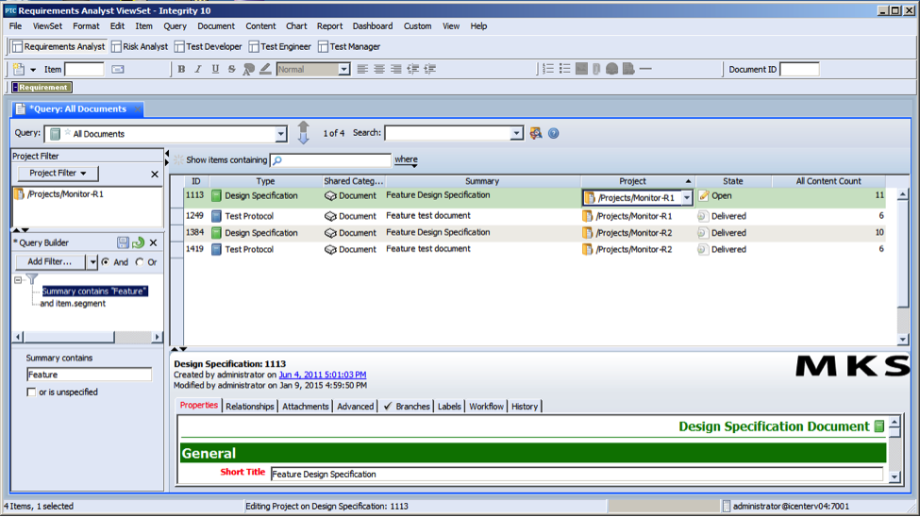Image resolution: width=920 pixels, height=517 pixels.
Task: Collapse the query filter tree node
Action: coord(18,280)
